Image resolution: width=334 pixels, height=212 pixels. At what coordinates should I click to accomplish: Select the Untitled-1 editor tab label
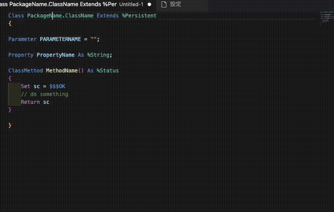(131, 4)
